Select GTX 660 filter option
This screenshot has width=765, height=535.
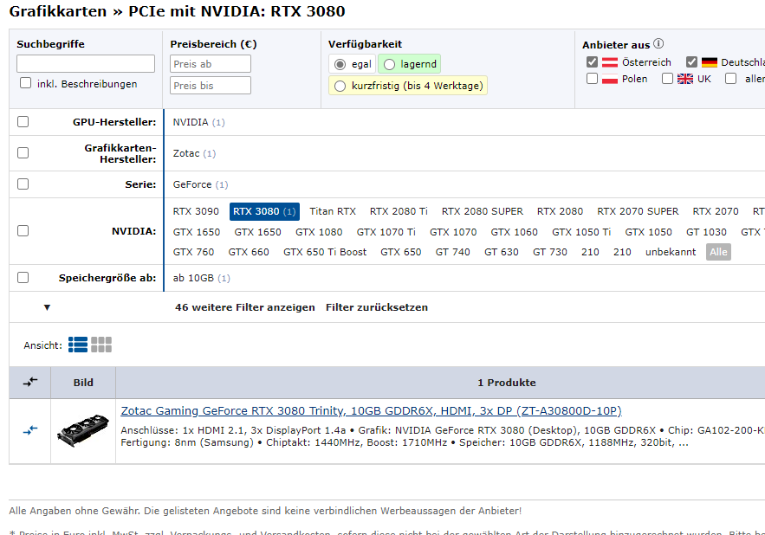point(249,252)
